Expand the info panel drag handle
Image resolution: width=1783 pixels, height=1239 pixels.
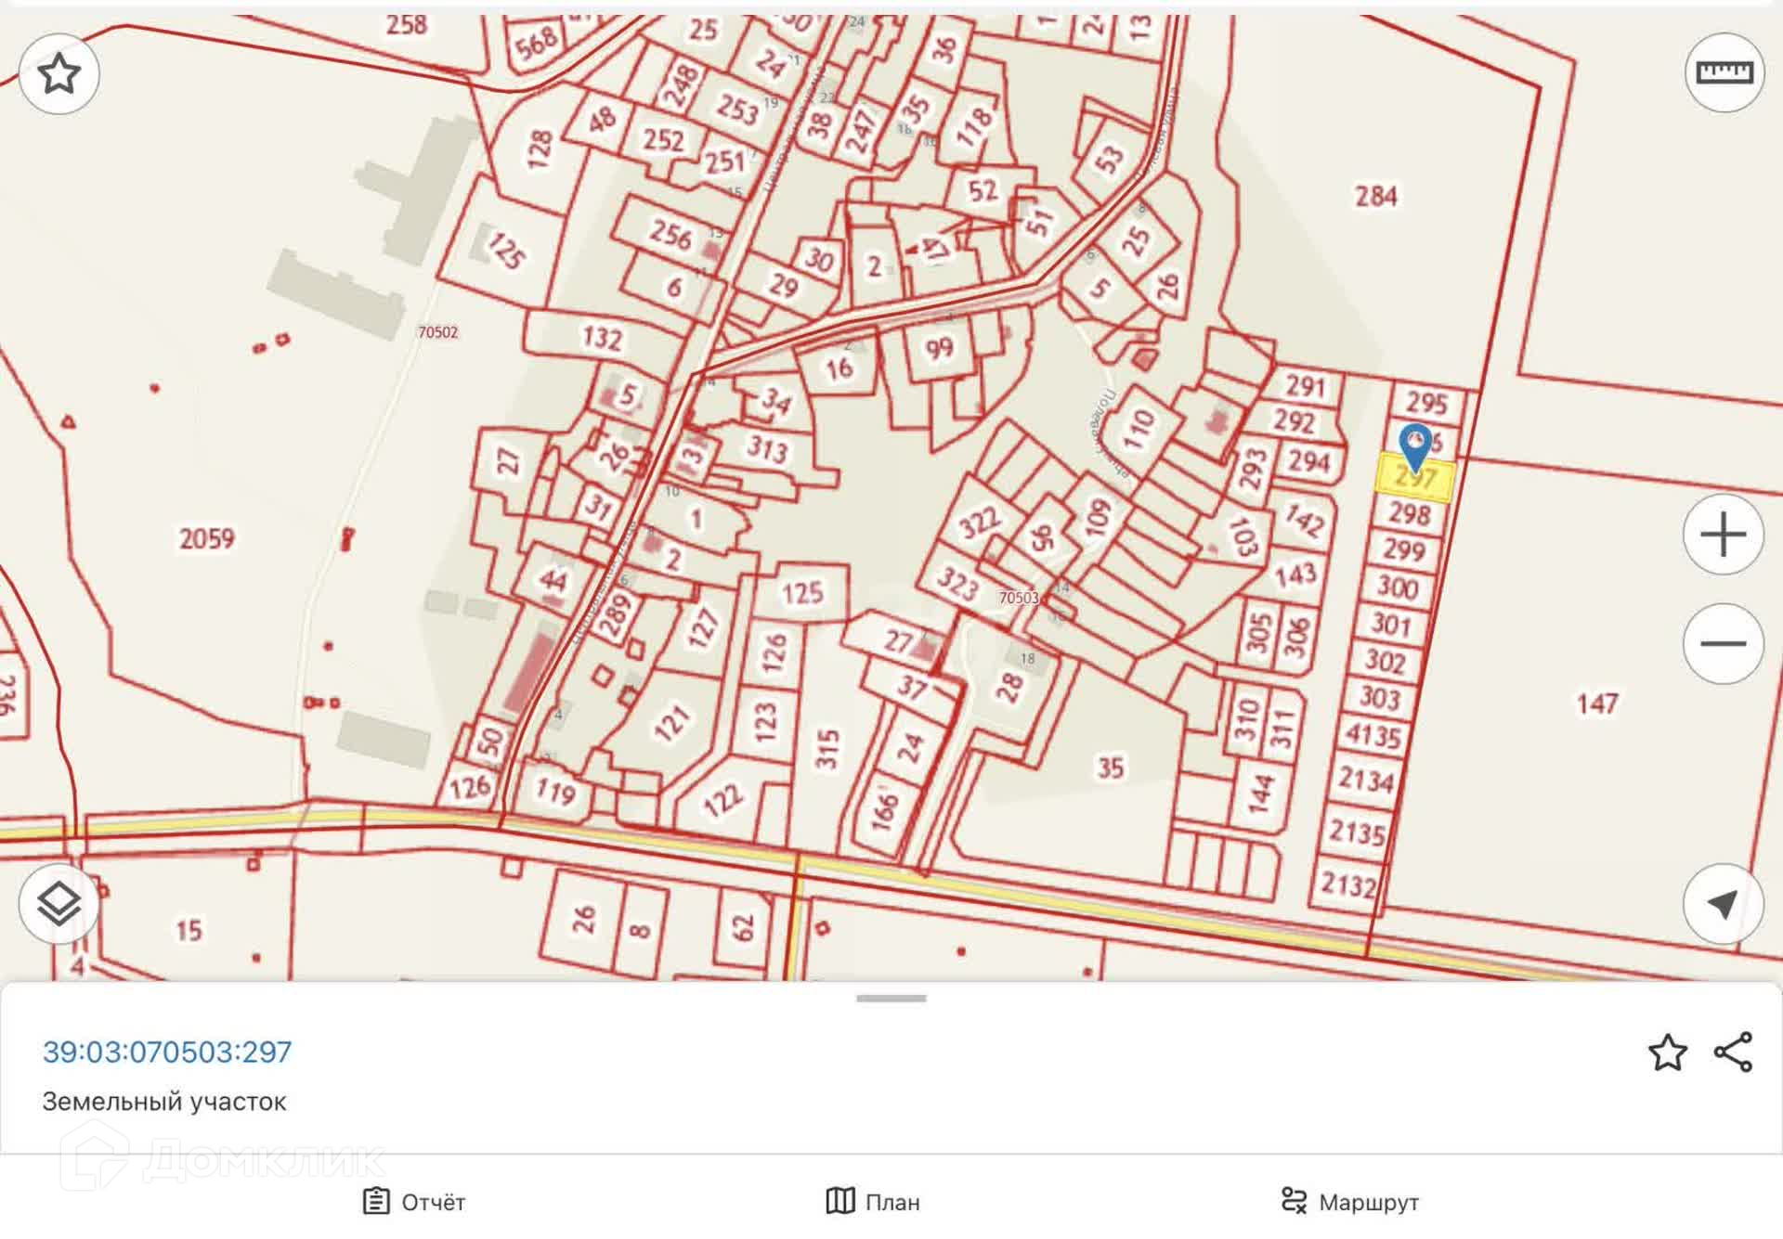click(x=891, y=999)
